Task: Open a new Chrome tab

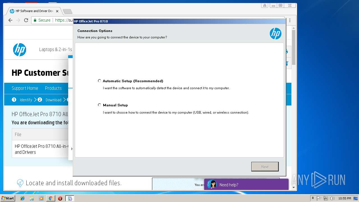Action: coord(67,11)
